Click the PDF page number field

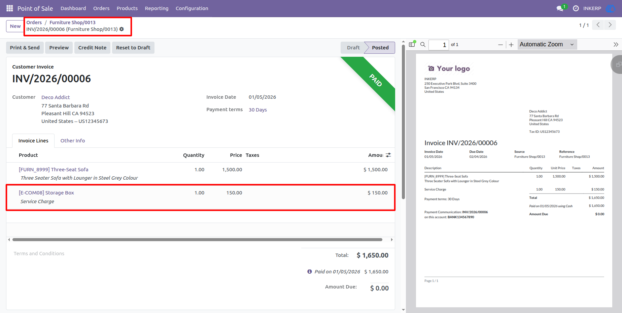point(438,45)
